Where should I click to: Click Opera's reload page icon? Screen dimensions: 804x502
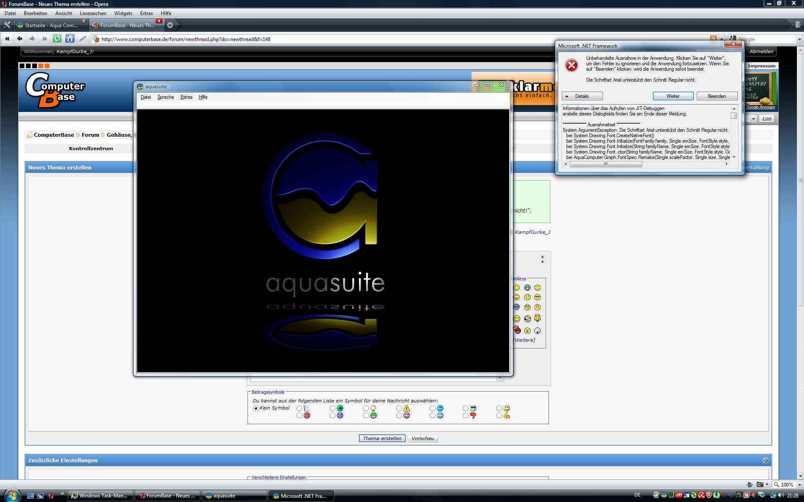[x=57, y=39]
